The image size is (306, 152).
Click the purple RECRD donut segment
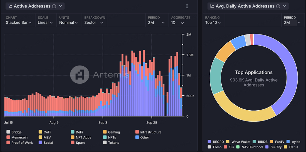click(x=287, y=74)
